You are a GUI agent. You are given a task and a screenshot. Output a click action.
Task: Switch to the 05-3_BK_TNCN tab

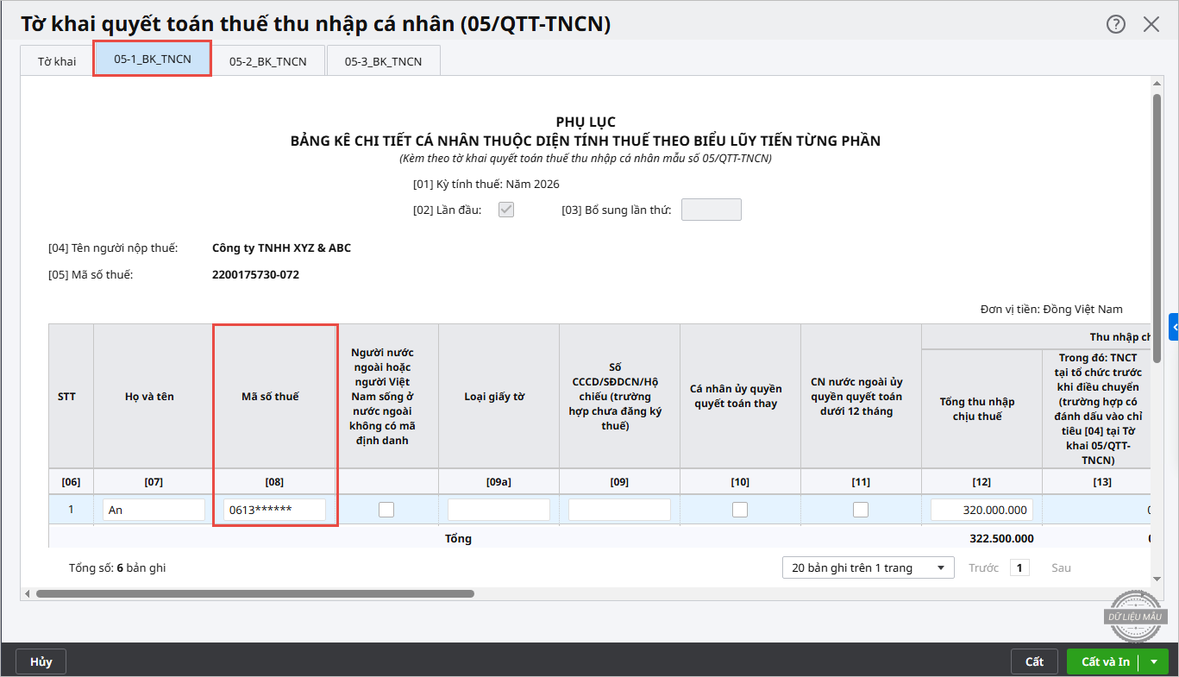pyautogui.click(x=383, y=61)
